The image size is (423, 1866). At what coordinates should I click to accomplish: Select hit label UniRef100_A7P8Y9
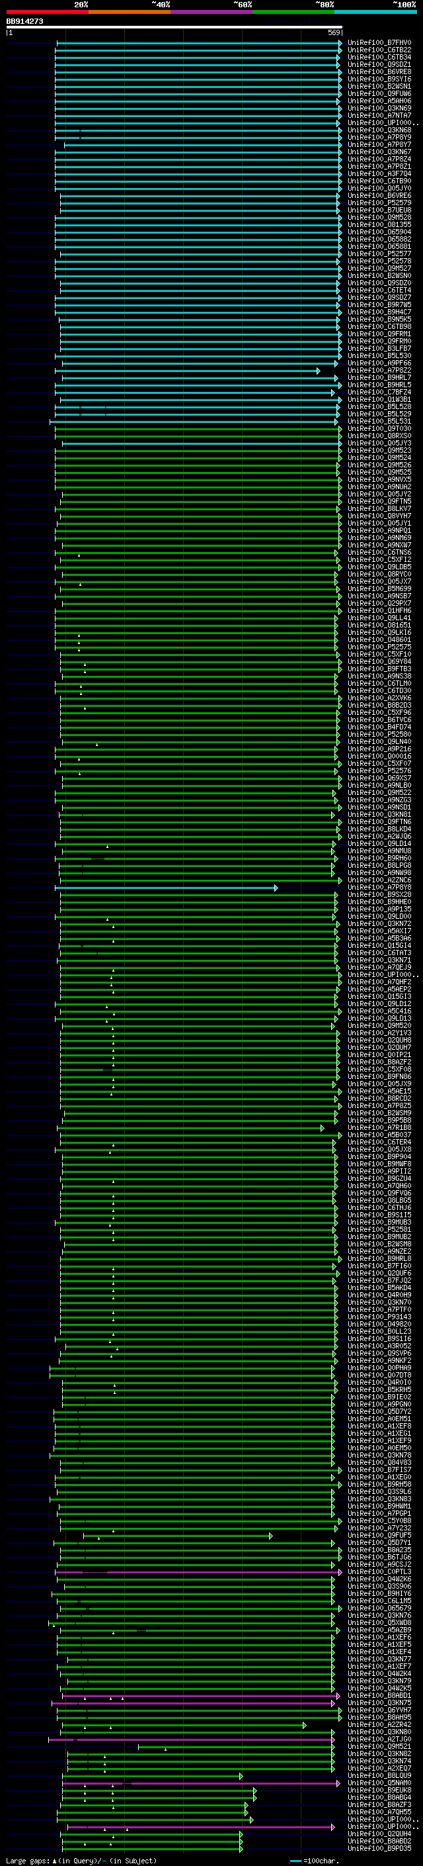coord(379,138)
